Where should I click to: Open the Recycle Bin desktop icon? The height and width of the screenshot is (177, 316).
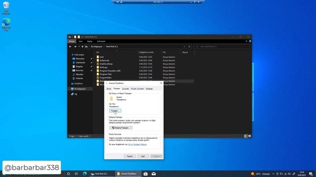(6, 8)
